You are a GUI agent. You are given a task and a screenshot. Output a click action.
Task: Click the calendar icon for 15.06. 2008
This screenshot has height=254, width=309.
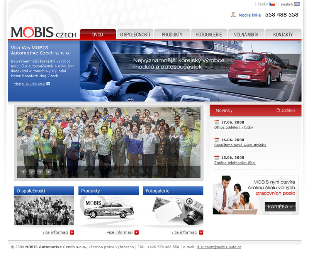tap(217, 157)
